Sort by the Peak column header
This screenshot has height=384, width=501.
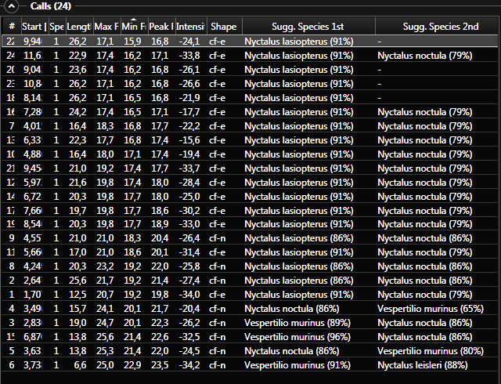[x=160, y=27]
